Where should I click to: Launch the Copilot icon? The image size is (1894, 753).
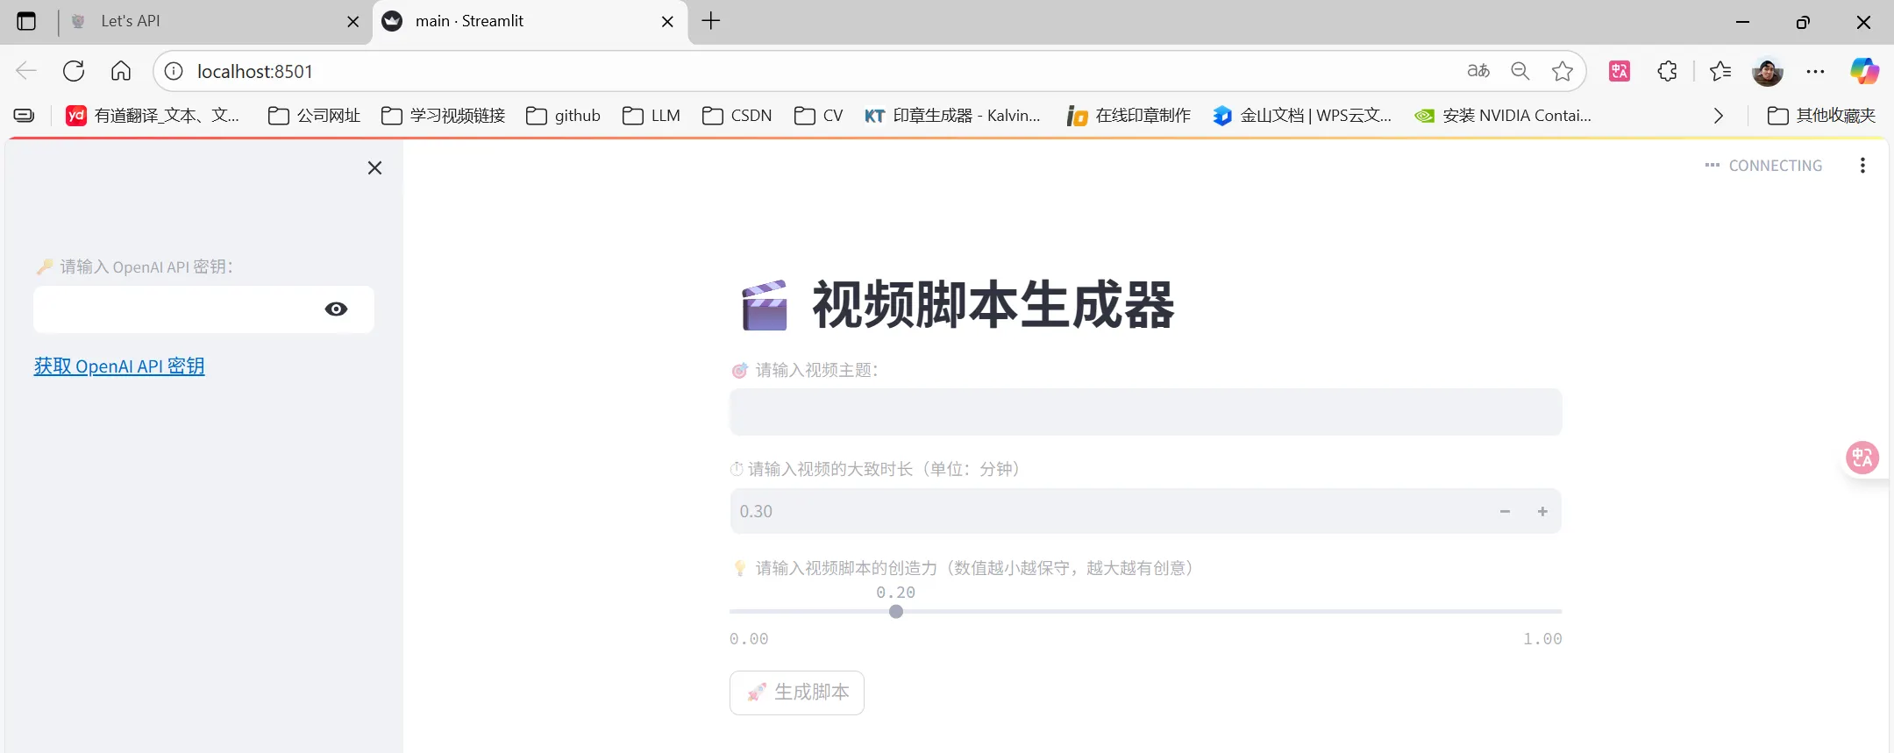click(x=1864, y=71)
